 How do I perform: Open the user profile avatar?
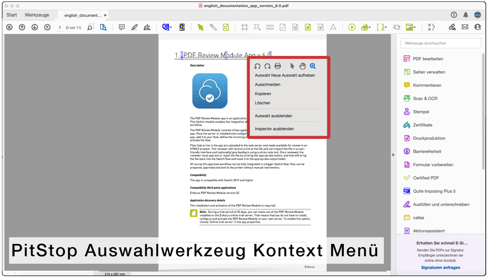(477, 15)
